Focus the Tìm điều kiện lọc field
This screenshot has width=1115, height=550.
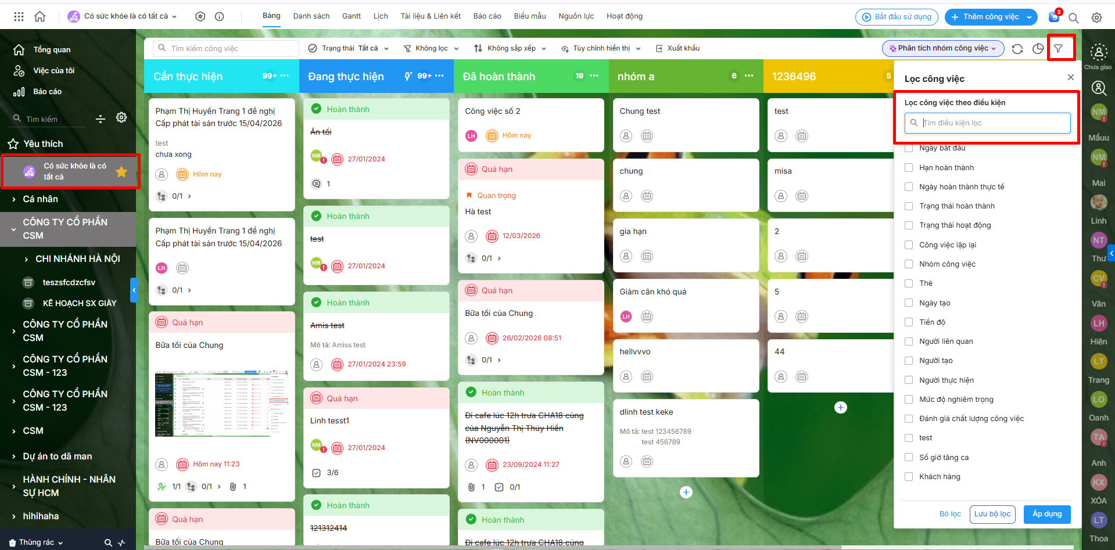pos(988,123)
